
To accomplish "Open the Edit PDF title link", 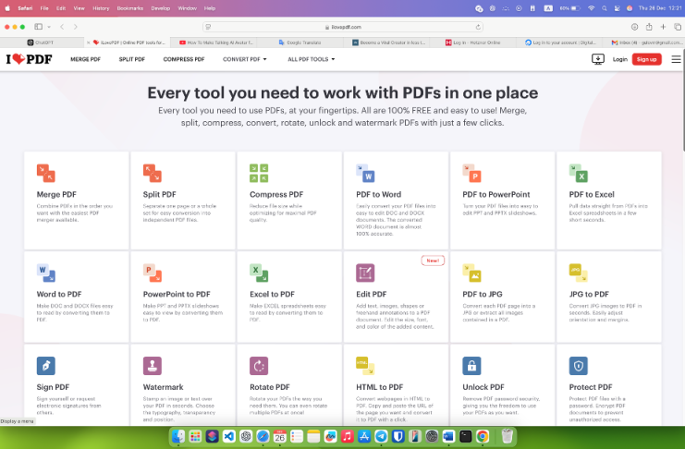I will click(x=371, y=294).
